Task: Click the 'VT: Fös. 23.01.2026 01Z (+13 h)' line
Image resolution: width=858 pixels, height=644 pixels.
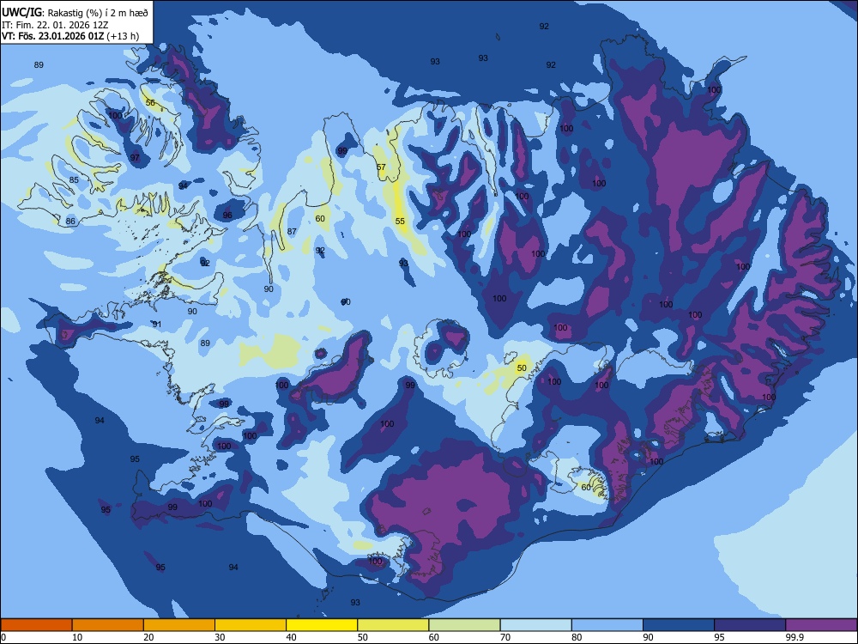Action: click(70, 36)
